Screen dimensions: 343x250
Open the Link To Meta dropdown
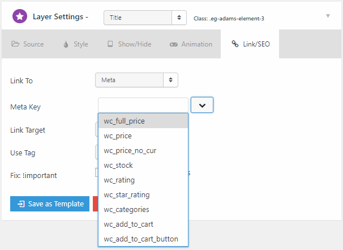click(136, 80)
